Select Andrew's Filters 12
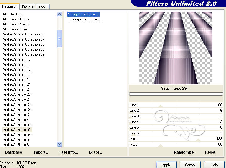 coord(17,69)
